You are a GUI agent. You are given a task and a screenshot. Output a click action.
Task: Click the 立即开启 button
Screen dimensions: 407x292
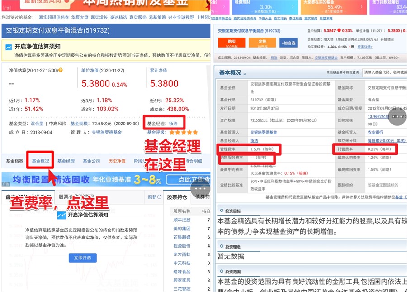coord(83,258)
